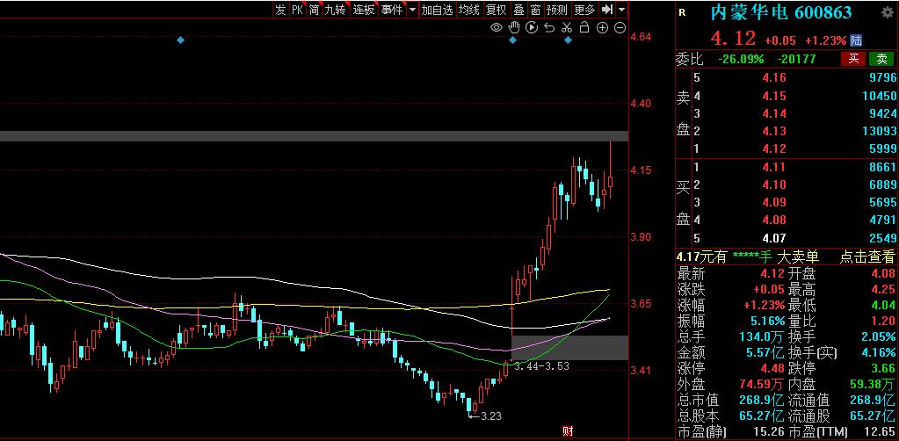Click the undo arrow icon
This screenshot has width=899, height=441.
pyautogui.click(x=549, y=28)
